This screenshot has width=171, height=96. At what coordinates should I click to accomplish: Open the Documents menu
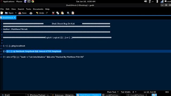38,9
